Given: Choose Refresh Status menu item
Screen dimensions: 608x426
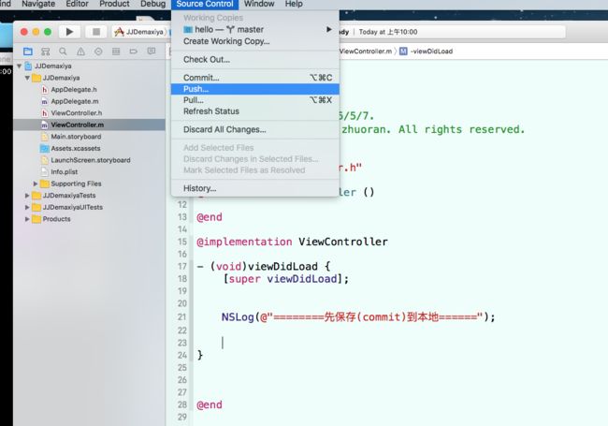Looking at the screenshot, I should (255, 111).
